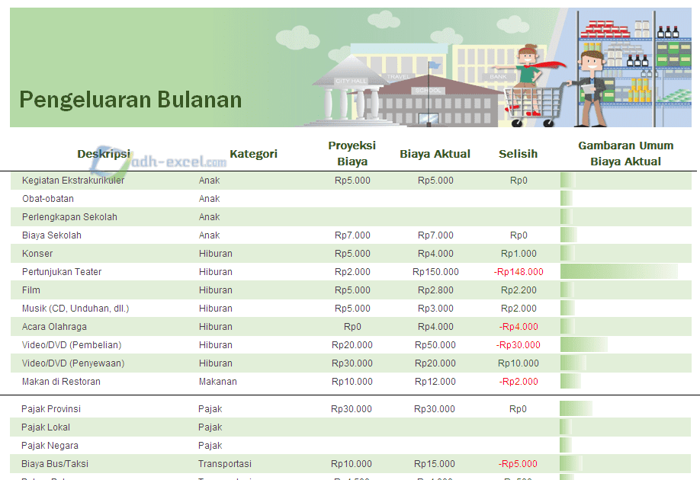
Task: Select the "Obat-obatan" row
Action: coord(47,198)
